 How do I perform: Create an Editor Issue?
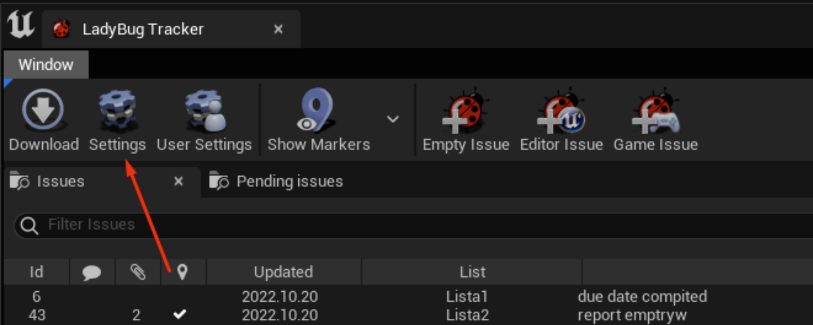(x=561, y=120)
